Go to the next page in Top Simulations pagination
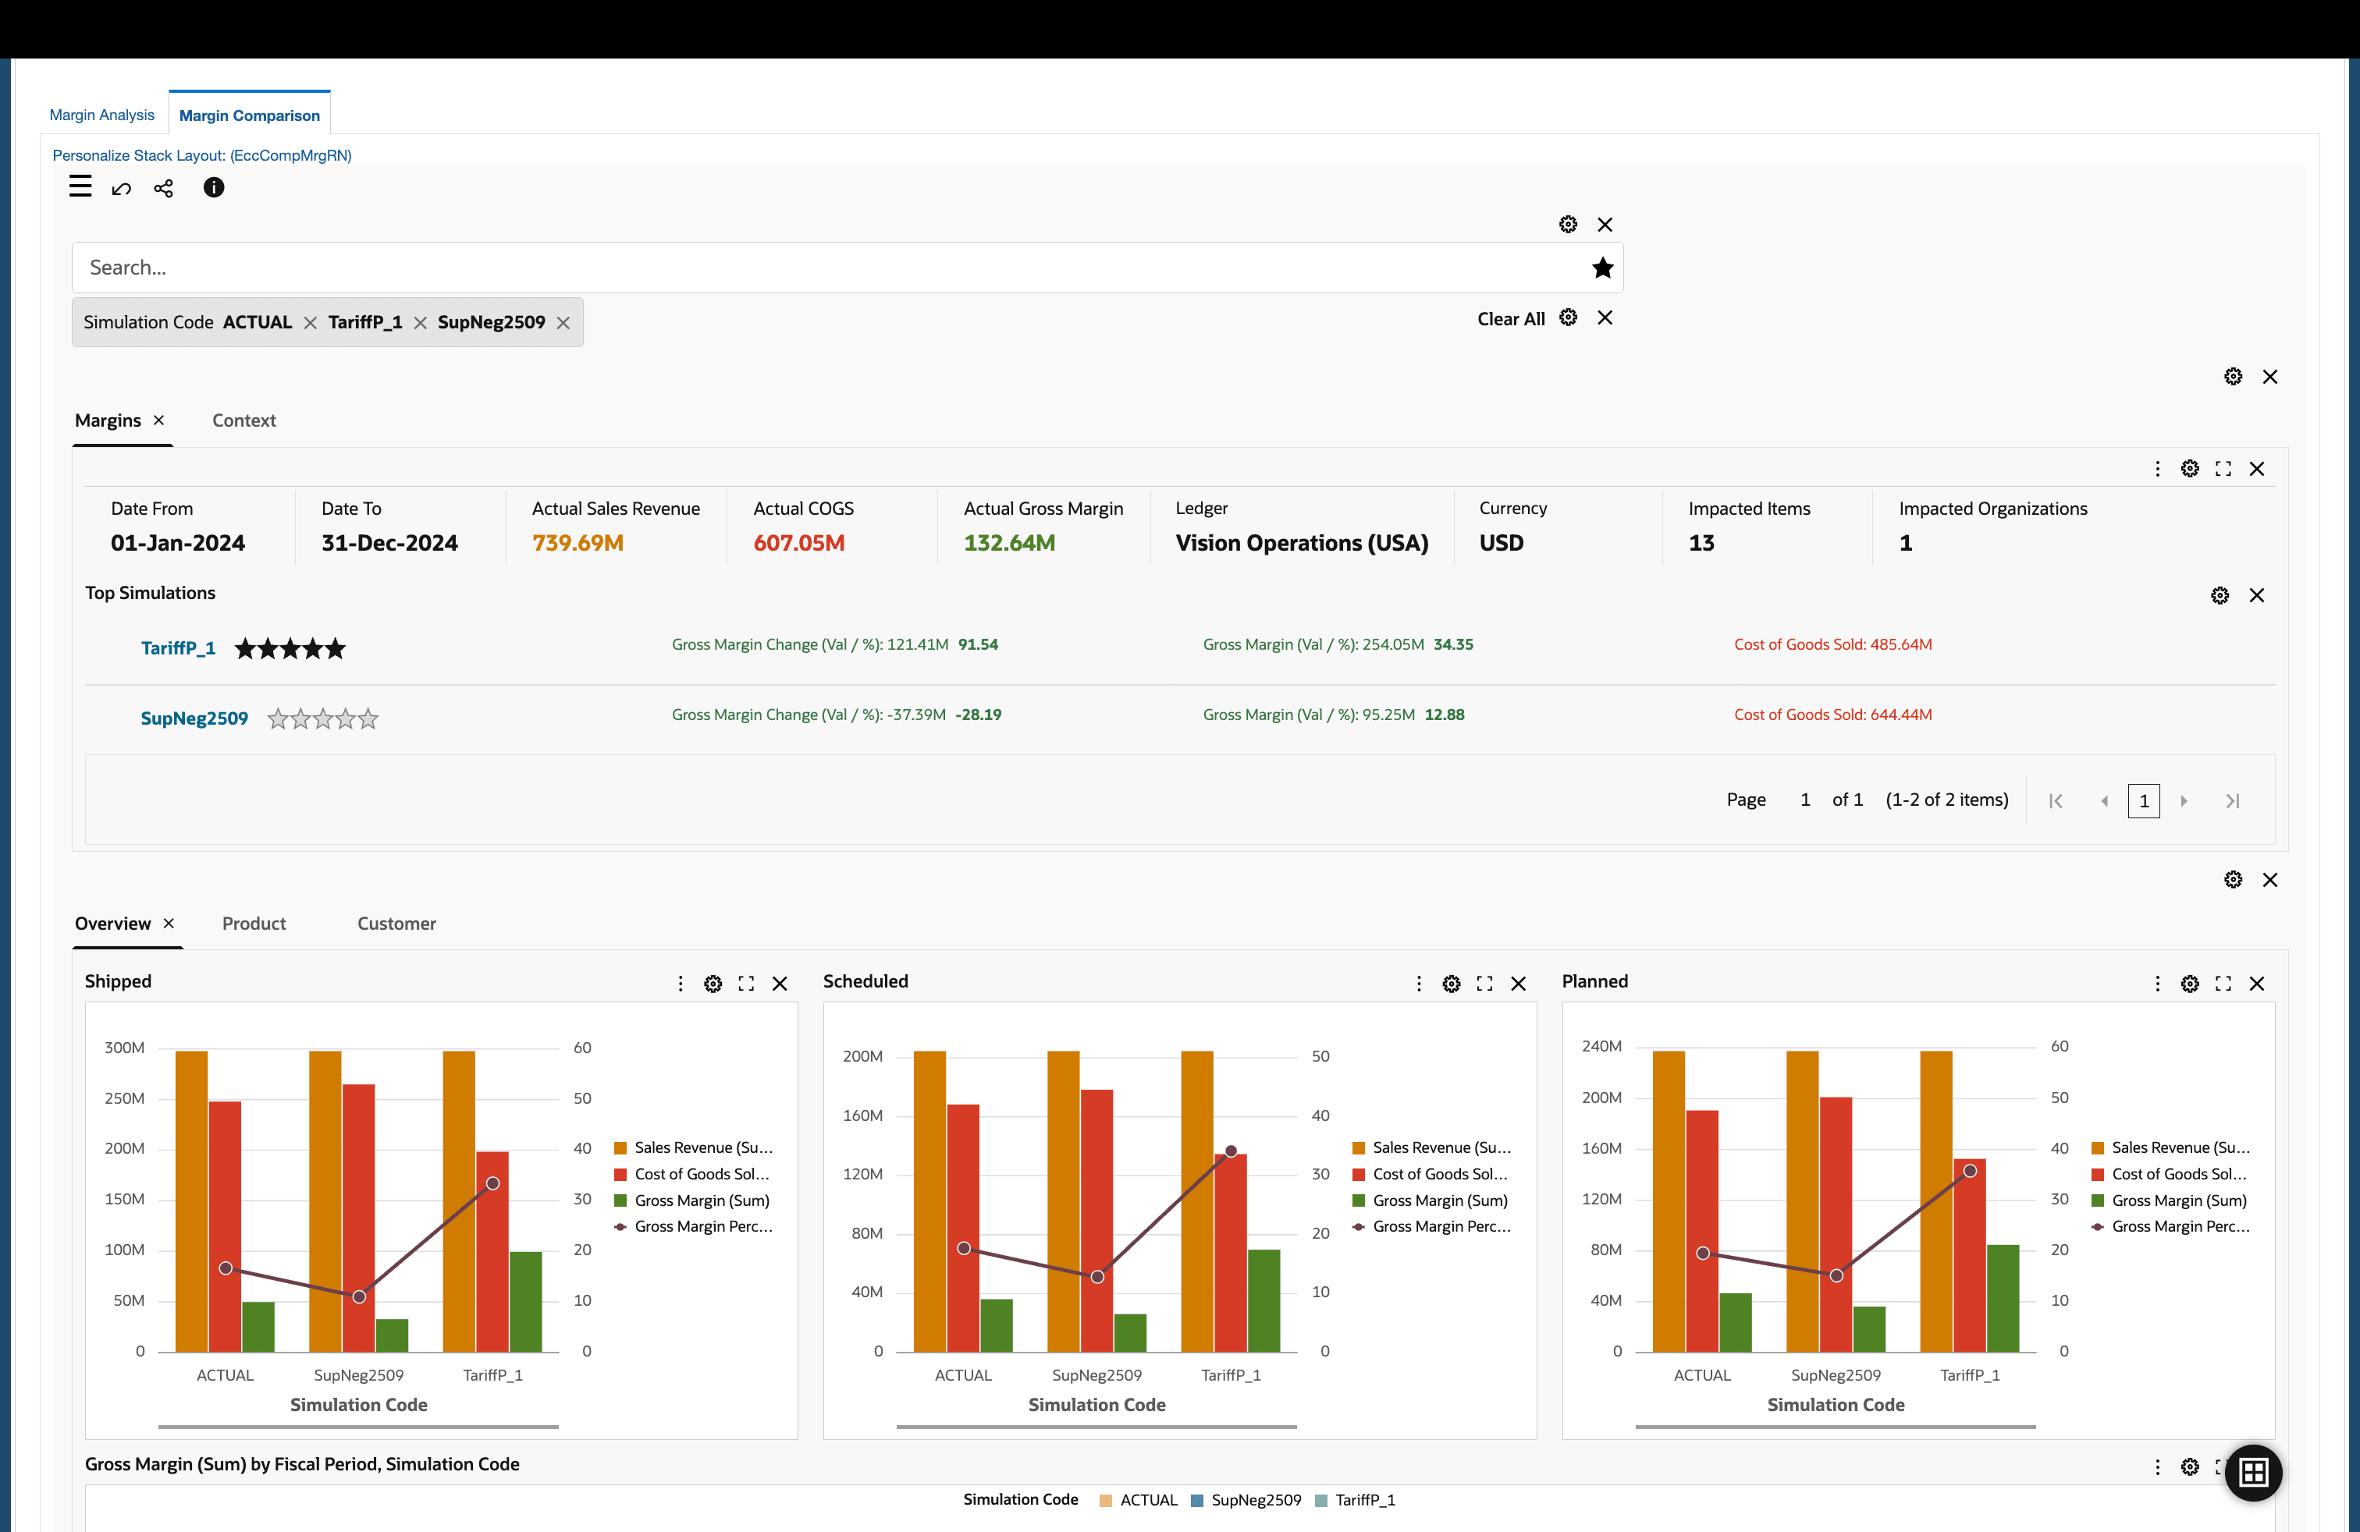 click(x=2184, y=800)
